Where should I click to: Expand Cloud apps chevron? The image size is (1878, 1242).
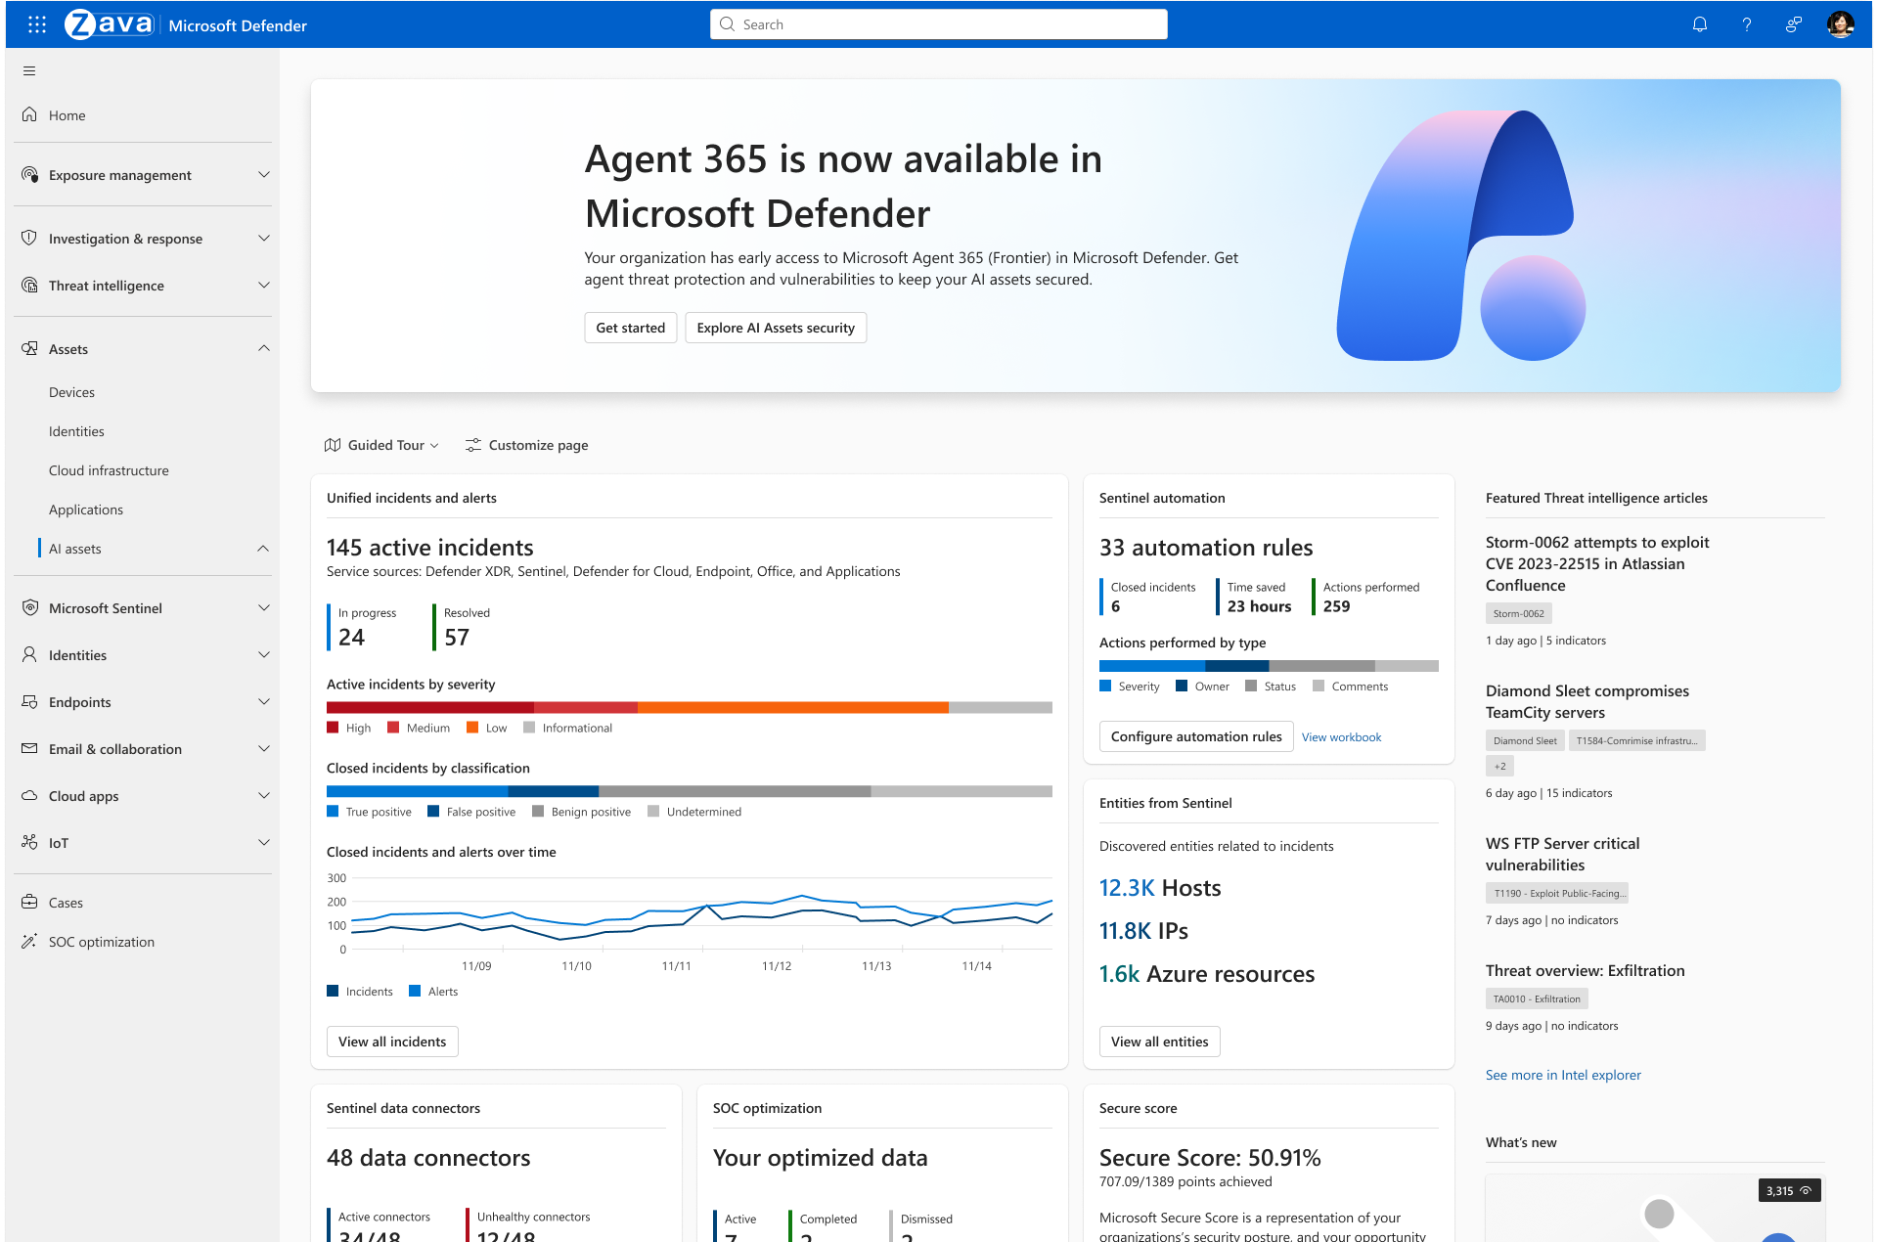tap(263, 795)
